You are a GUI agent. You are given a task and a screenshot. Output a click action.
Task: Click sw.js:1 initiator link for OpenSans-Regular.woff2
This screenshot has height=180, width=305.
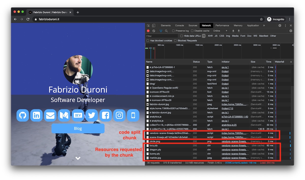click(225, 88)
